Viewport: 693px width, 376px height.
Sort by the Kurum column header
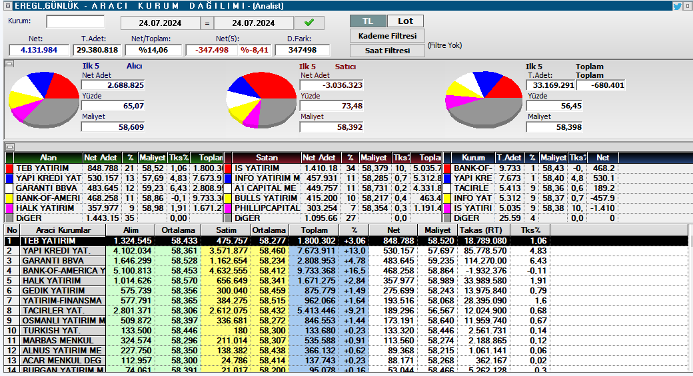point(473,158)
